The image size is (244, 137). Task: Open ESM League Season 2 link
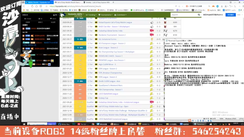coord(108,68)
